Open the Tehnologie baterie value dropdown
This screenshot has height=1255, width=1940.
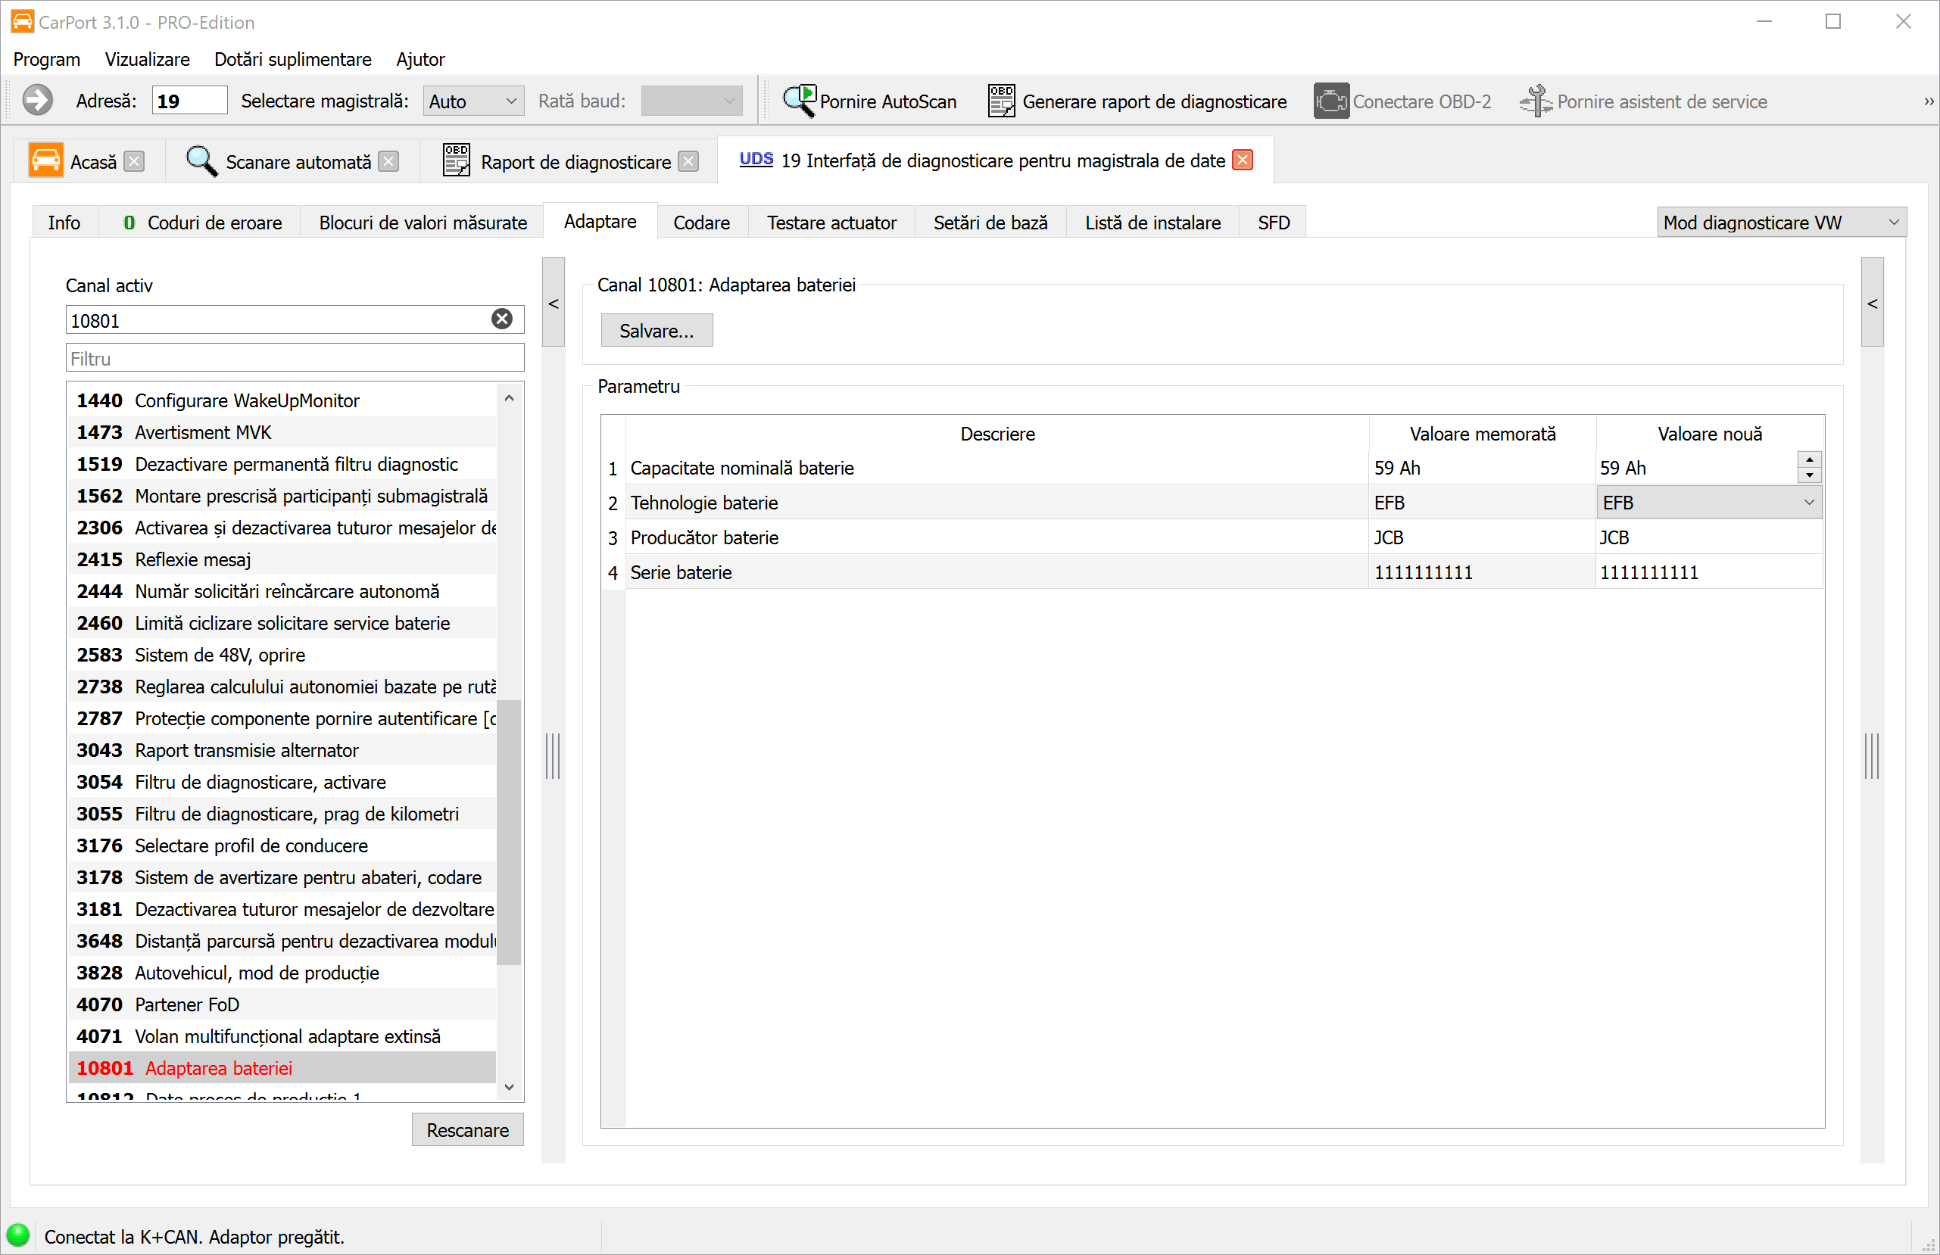[x=1808, y=503]
